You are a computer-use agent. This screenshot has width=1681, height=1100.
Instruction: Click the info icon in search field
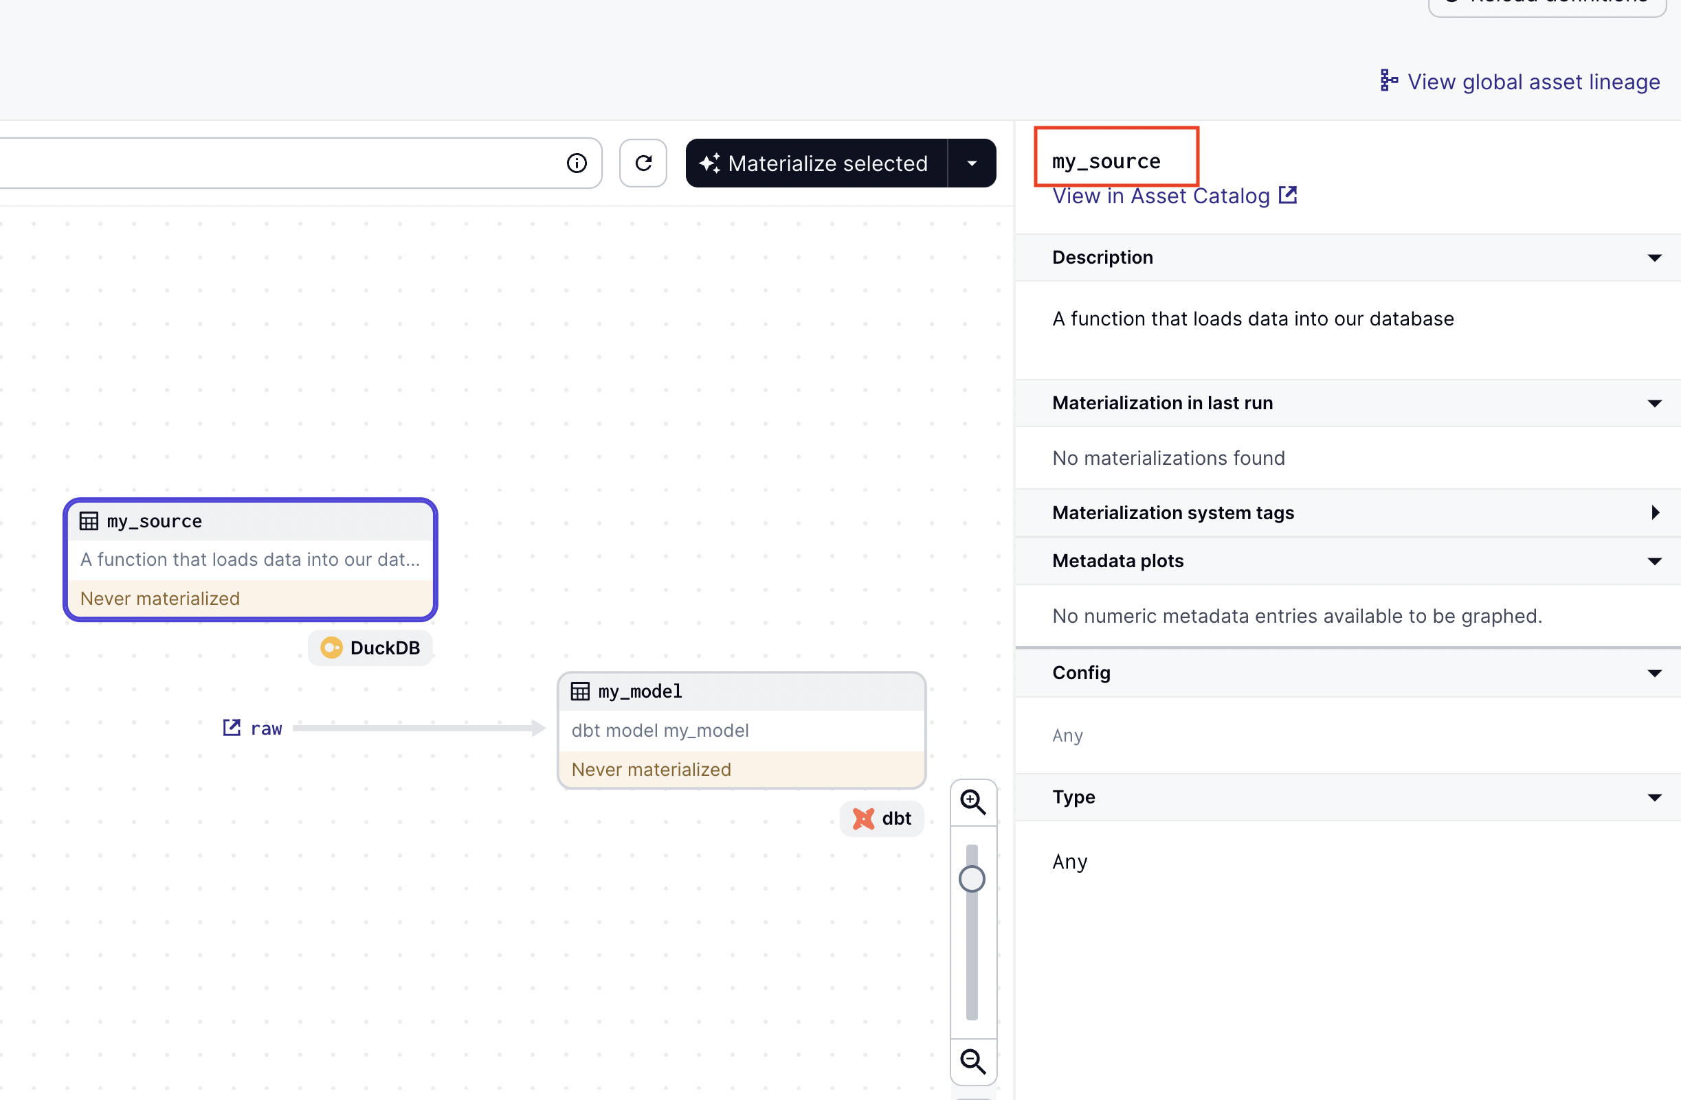click(x=577, y=163)
